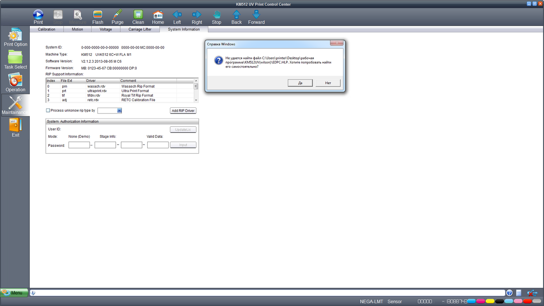
Task: Enable Process unkonow rip type checkbox
Action: point(48,111)
